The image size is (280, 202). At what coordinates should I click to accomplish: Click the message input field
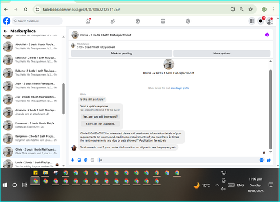(178, 160)
